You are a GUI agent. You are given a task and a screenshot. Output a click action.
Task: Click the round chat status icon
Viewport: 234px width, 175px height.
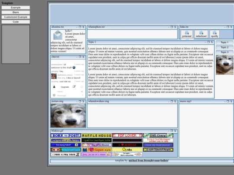(82, 87)
